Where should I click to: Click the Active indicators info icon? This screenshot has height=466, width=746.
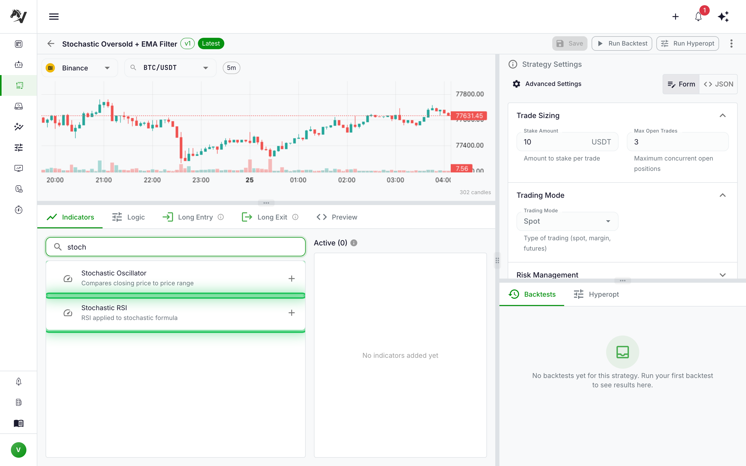click(354, 243)
